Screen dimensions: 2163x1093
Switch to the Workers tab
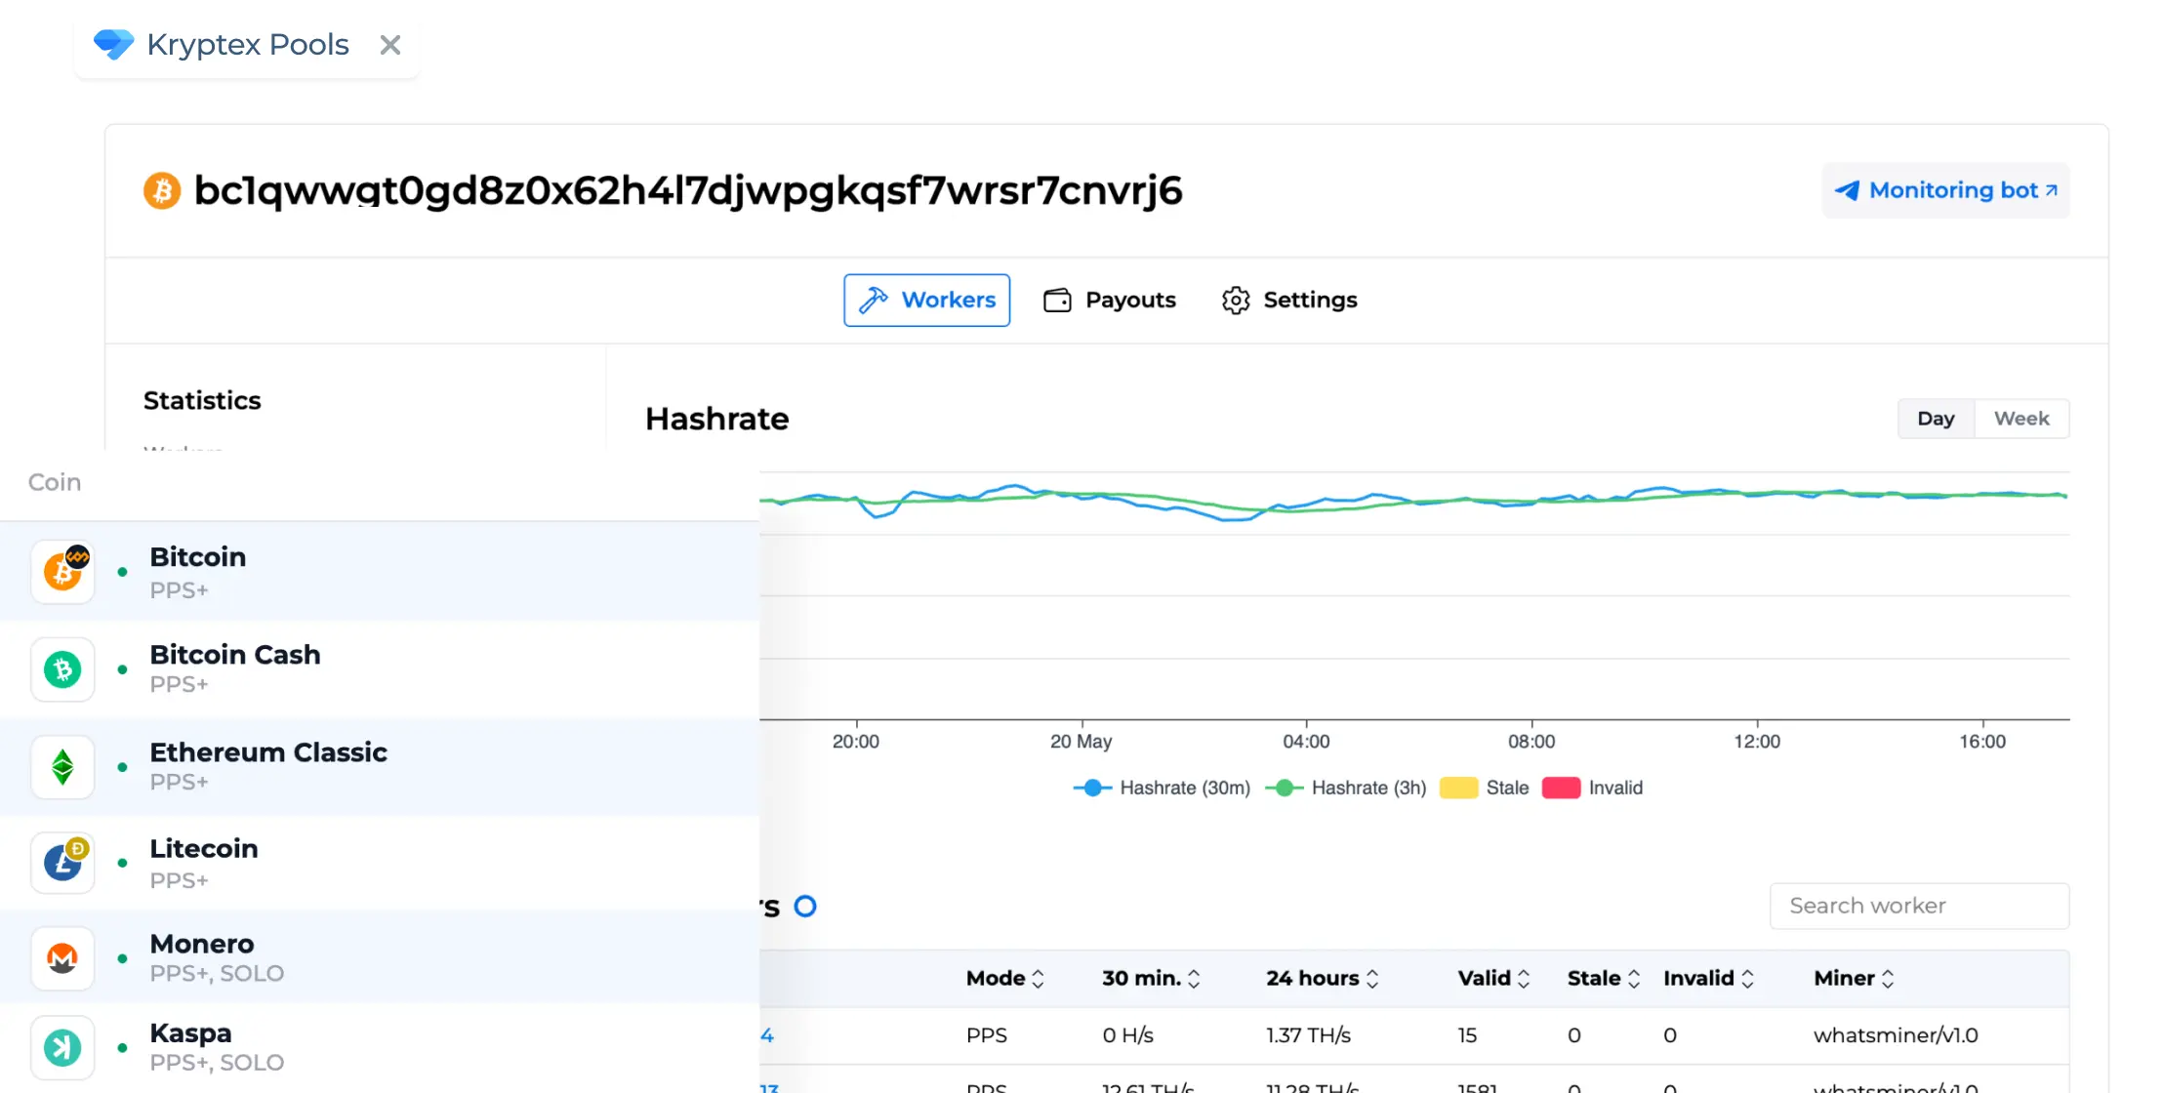(x=926, y=300)
